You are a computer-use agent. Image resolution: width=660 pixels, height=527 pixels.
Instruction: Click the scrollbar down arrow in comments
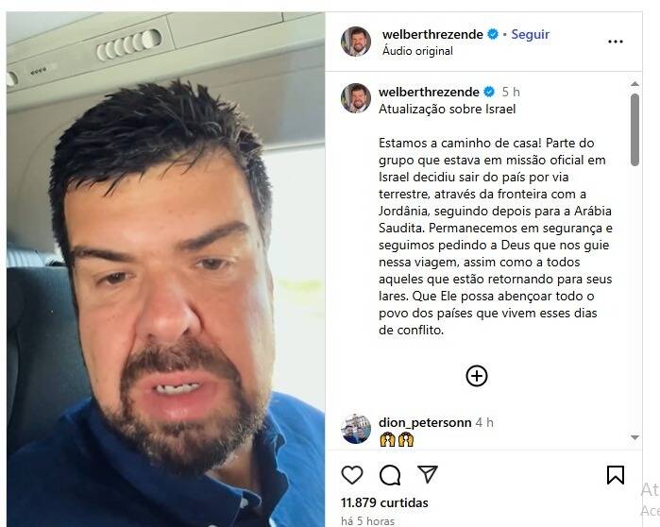635,438
